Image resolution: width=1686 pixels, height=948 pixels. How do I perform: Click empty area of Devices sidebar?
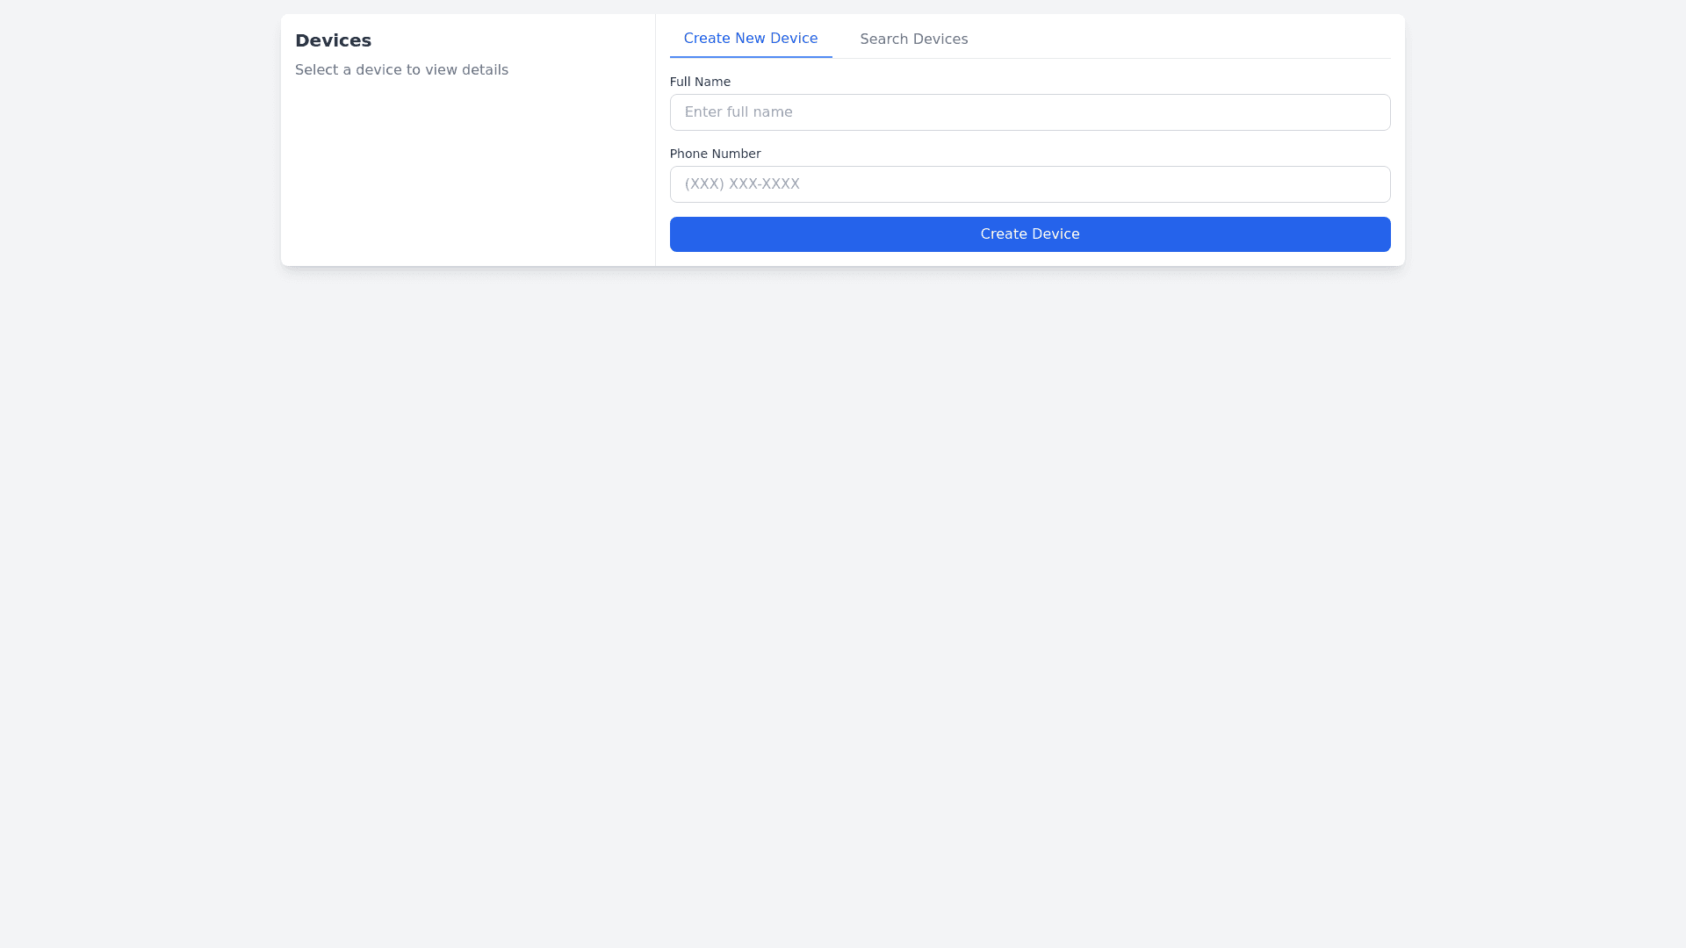point(467,176)
